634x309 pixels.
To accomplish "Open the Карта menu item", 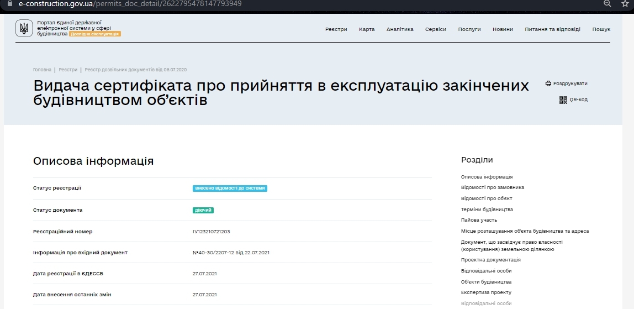I will [367, 29].
